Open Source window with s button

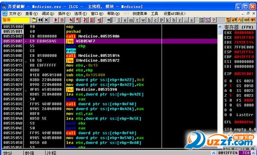pos(191,20)
